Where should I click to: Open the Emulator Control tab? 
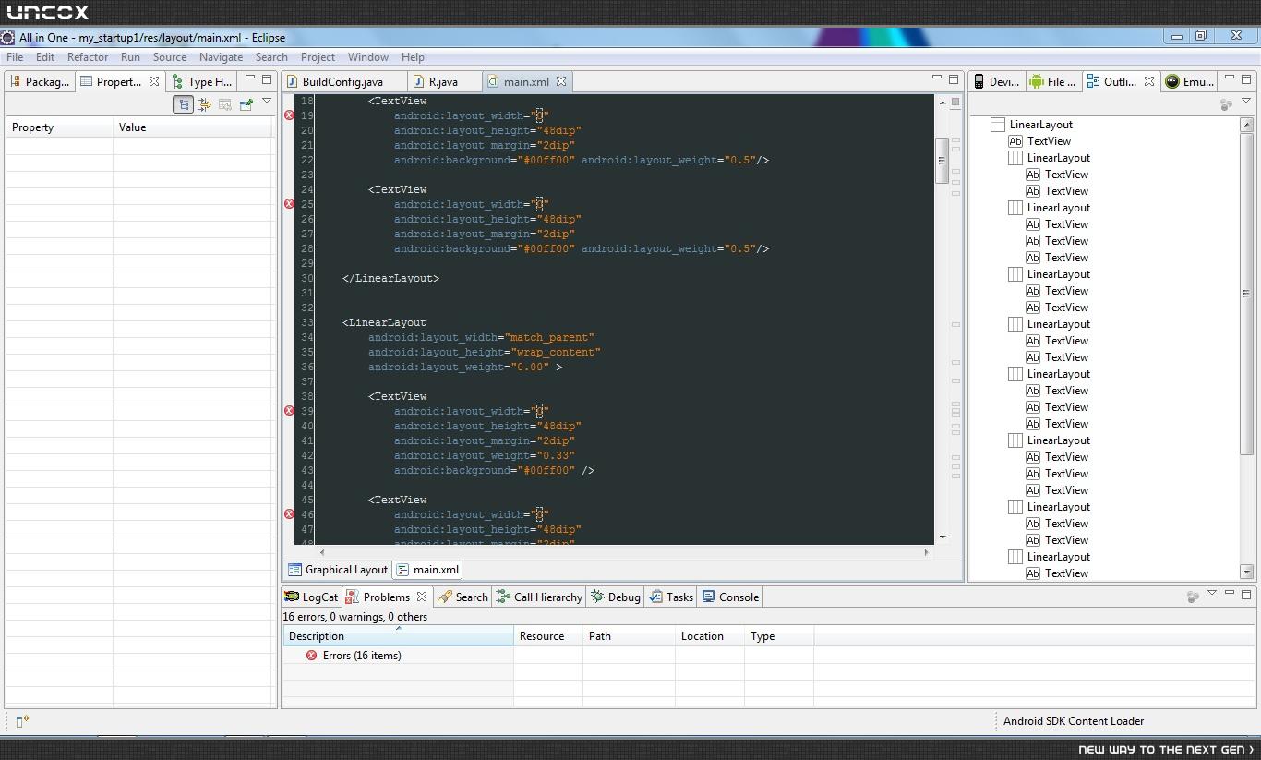click(1189, 81)
